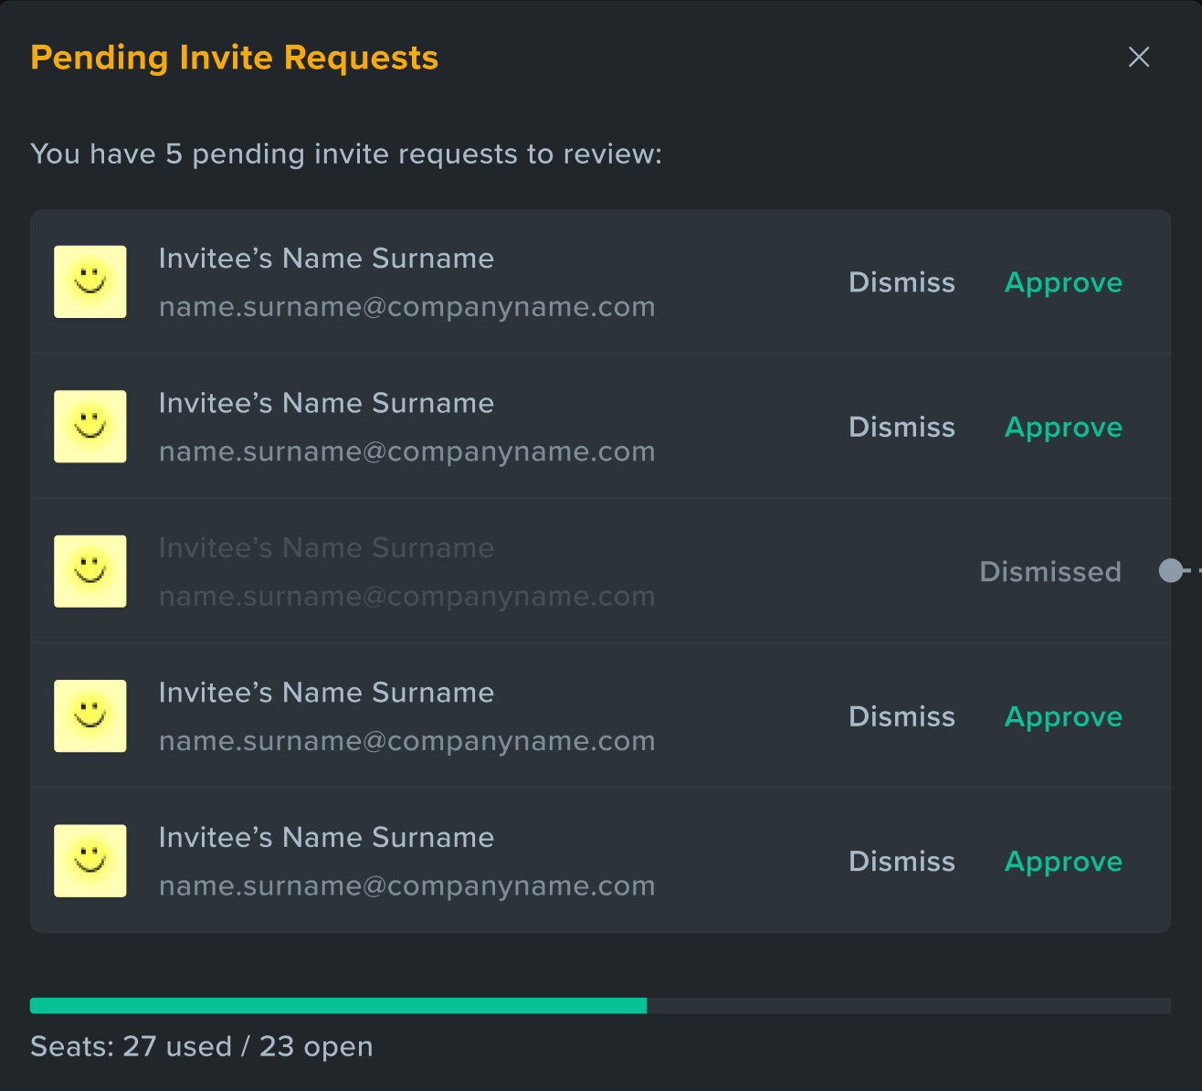Screen dimensions: 1202x1091
Task: Click the gray dot beside Dismissed
Action: [1170, 571]
